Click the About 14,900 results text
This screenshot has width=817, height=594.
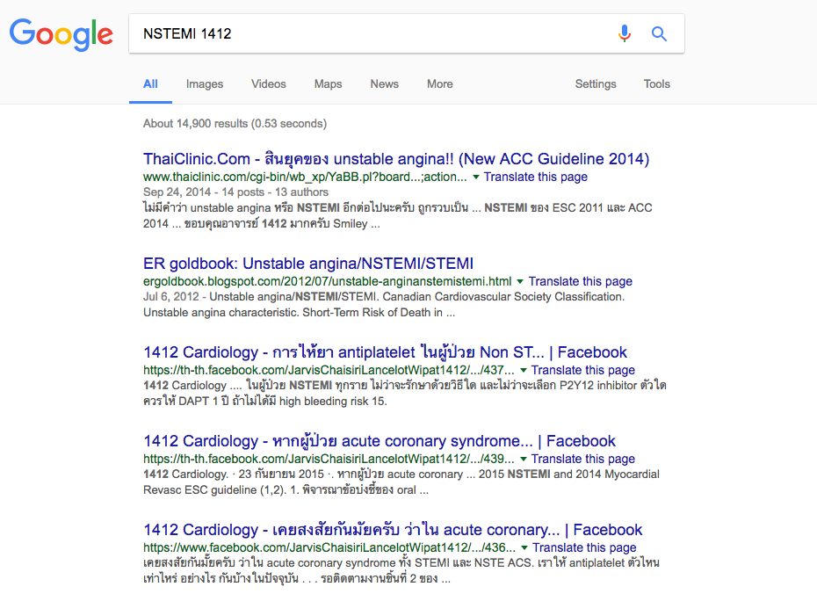235,124
